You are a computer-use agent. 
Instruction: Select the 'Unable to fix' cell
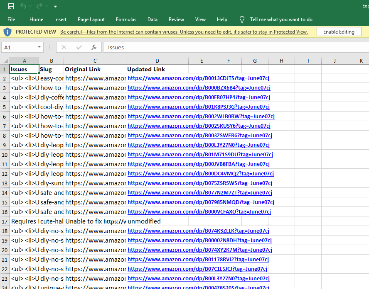tap(95, 221)
